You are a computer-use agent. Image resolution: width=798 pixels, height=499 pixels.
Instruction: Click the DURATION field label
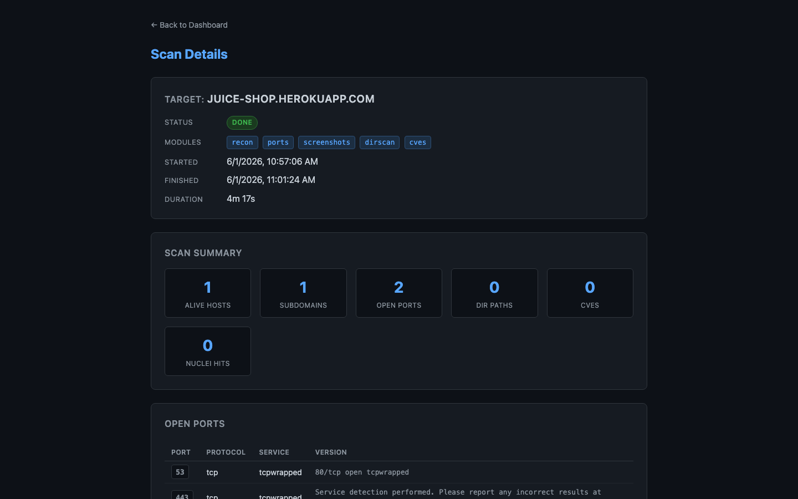tap(183, 200)
